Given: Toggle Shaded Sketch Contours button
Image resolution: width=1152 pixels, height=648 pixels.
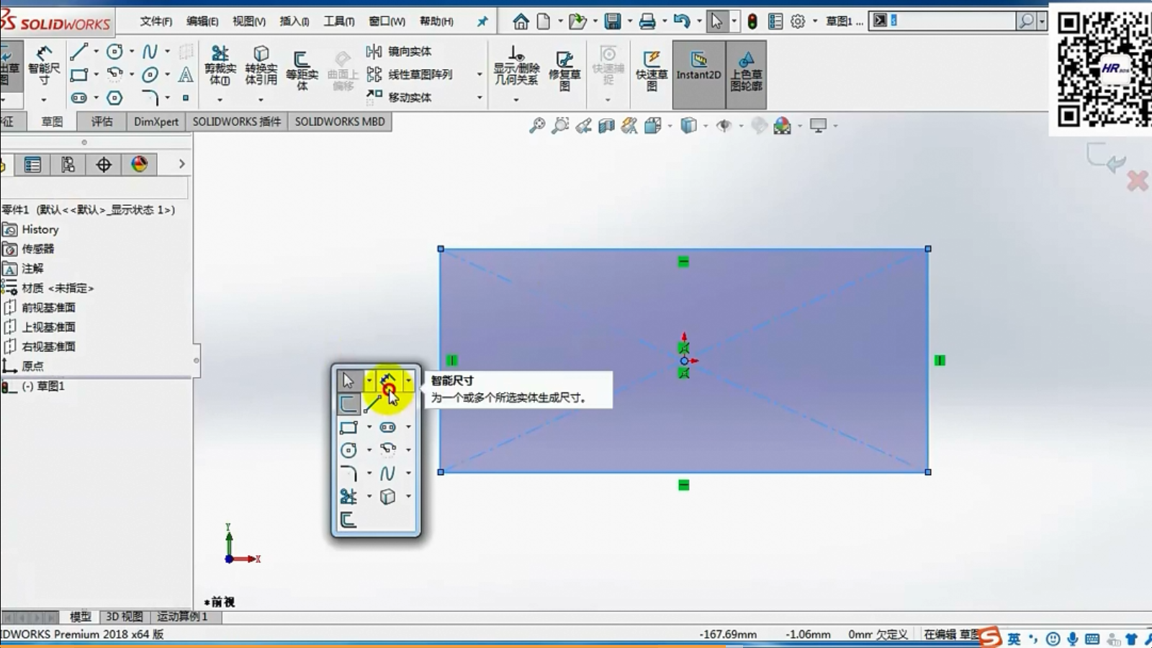Looking at the screenshot, I should pos(746,70).
